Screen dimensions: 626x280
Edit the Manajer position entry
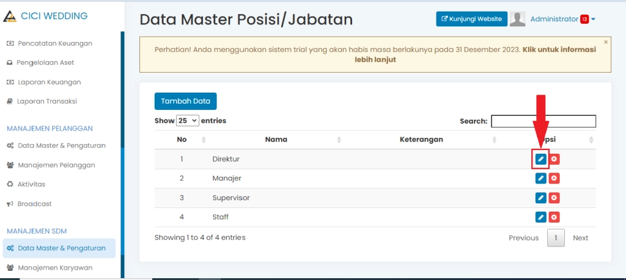(540, 178)
